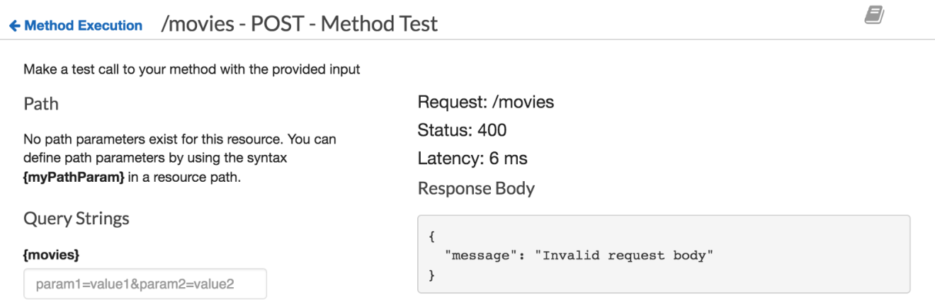935x307 pixels.
Task: Click the /movies - POST - Method Test title
Action: tap(299, 25)
